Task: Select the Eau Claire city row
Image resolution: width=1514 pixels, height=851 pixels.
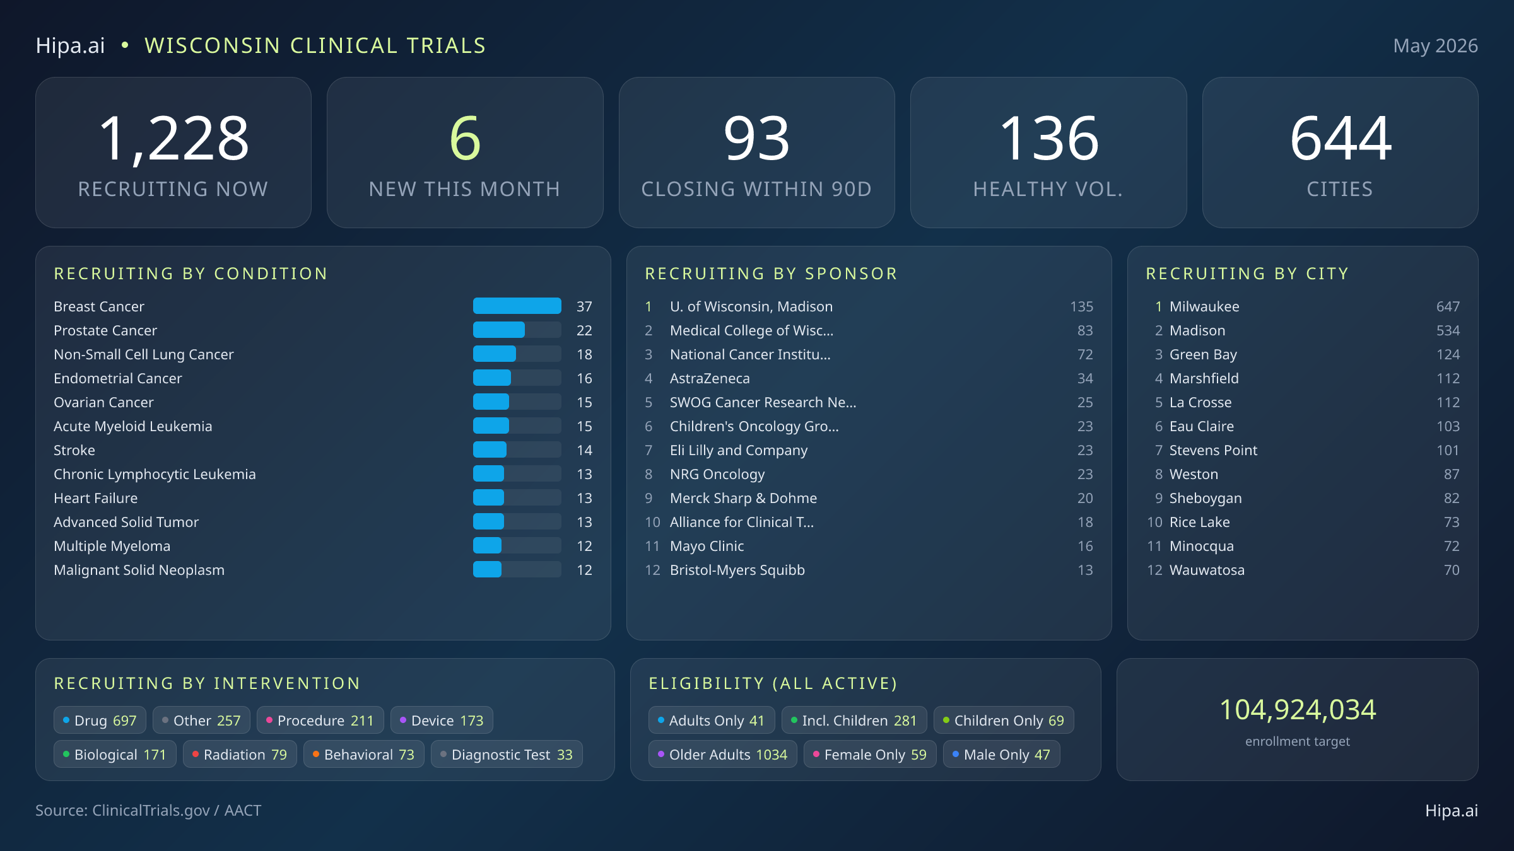Action: (1303, 426)
